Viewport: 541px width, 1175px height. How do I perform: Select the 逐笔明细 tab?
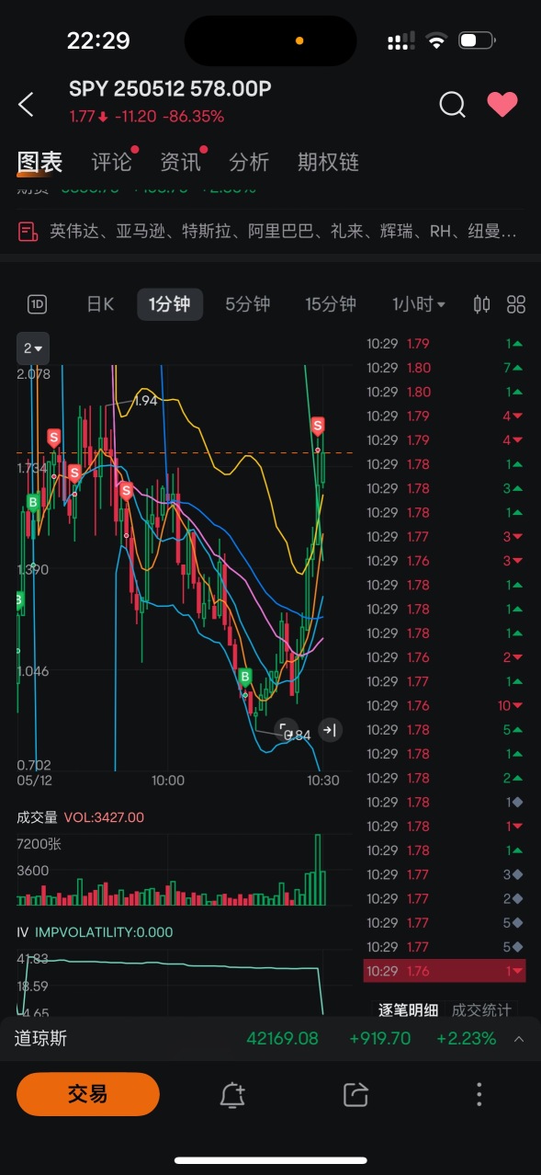(x=408, y=1010)
